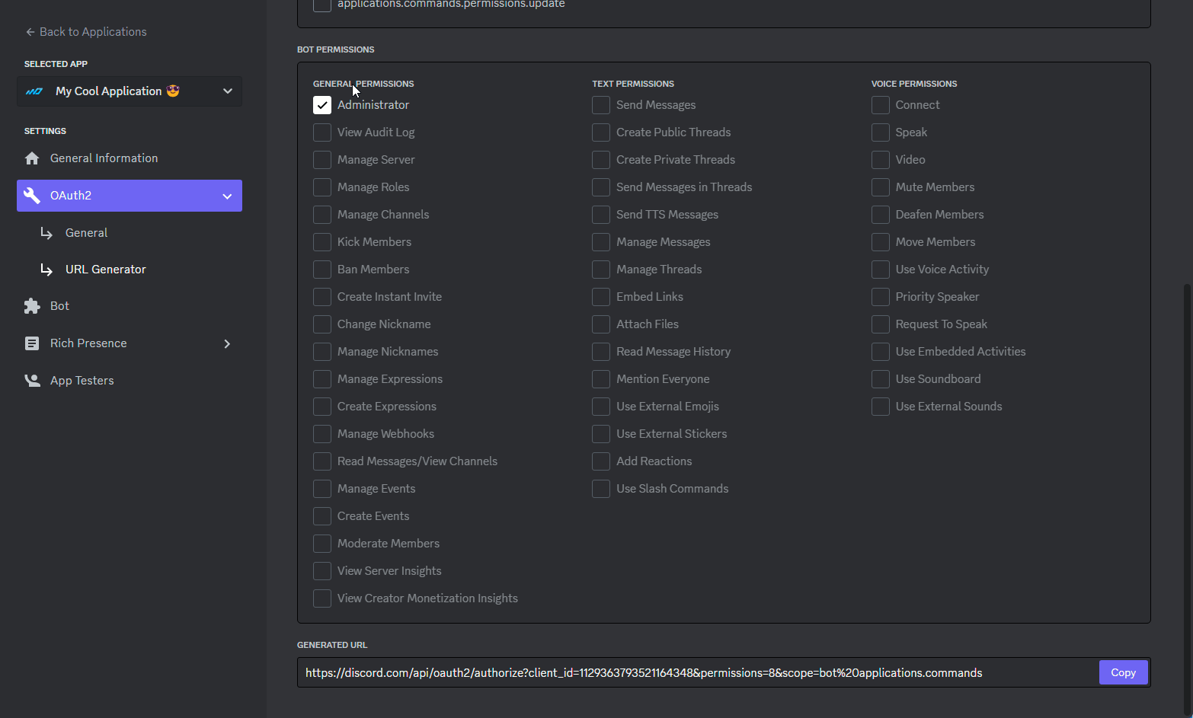Click the Rich Presence document icon

32,343
